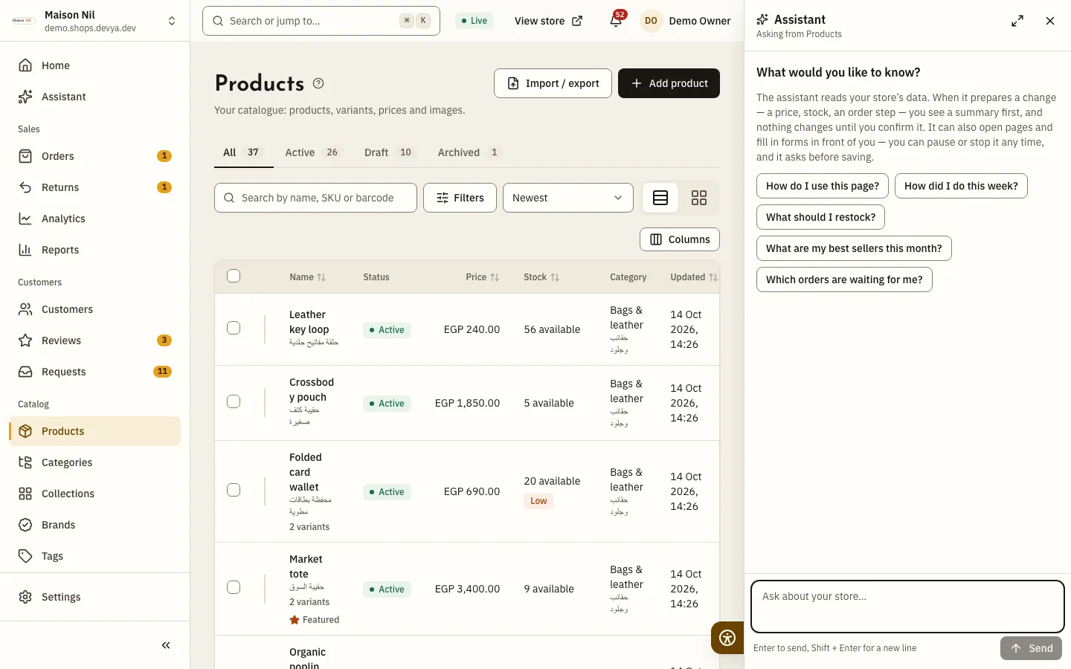Viewport: 1071px width, 669px height.
Task: Sort table by Stock column
Action: point(541,277)
